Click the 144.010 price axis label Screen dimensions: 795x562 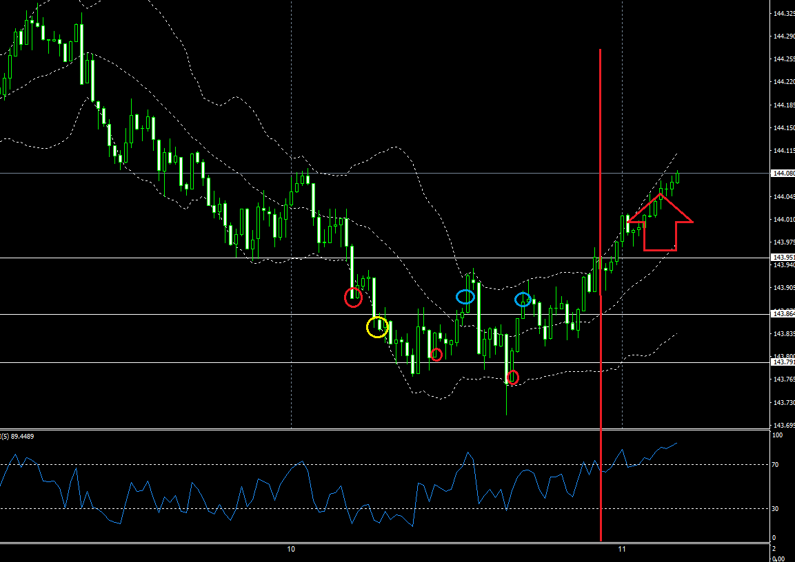[784, 220]
